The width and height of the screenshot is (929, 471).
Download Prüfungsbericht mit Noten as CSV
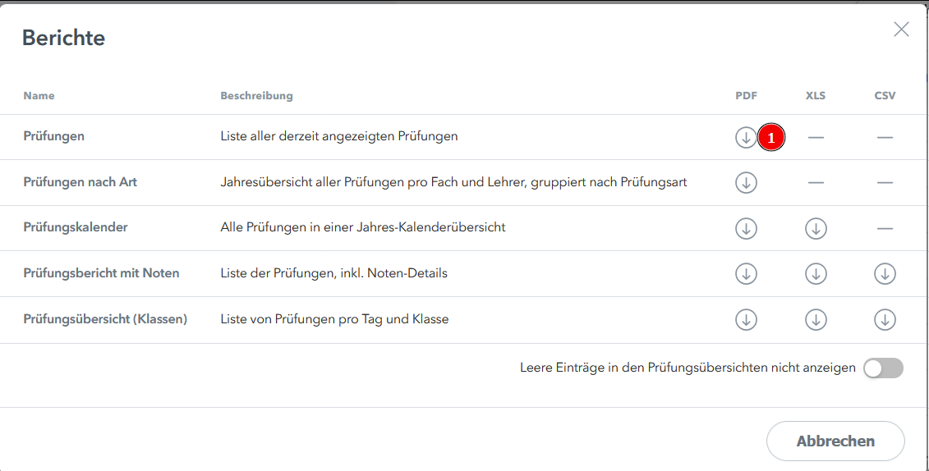885,274
